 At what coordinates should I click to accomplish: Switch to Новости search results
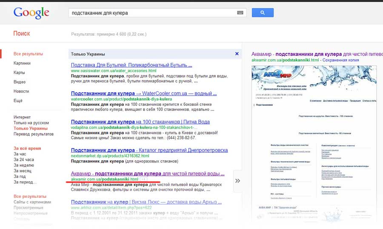(21, 91)
